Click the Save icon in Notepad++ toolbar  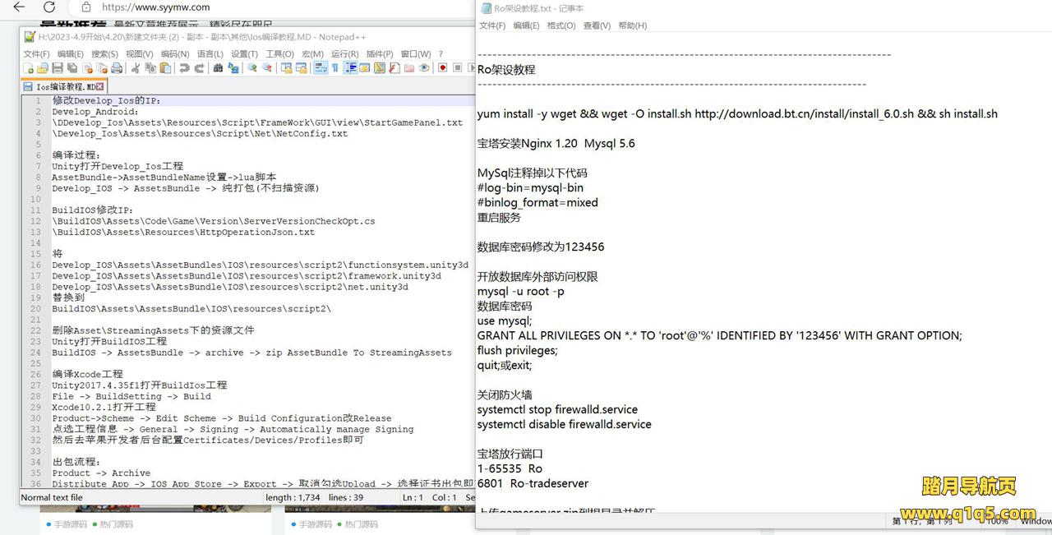(58, 68)
